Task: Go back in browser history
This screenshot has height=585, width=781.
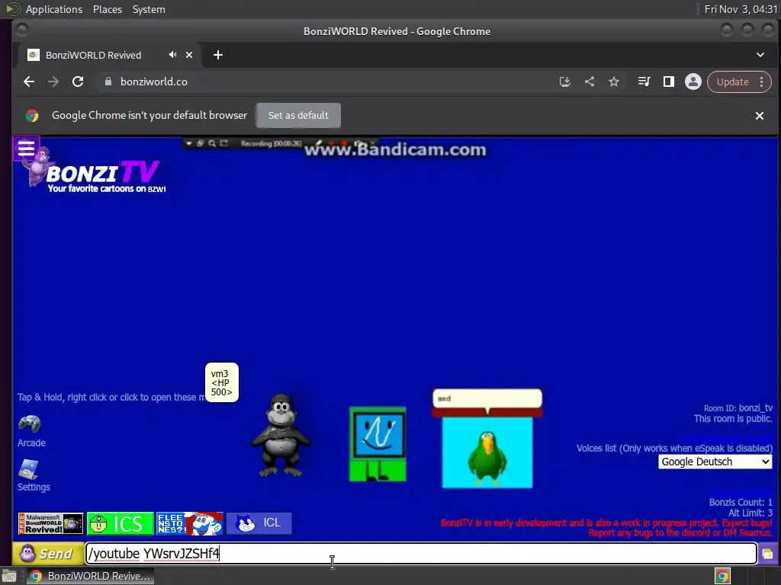Action: coord(29,82)
